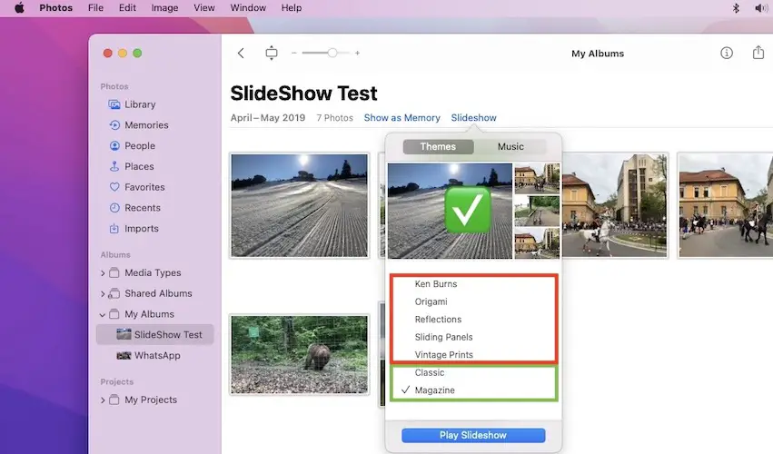Open Memories in the sidebar
The height and width of the screenshot is (454, 773).
(x=145, y=125)
